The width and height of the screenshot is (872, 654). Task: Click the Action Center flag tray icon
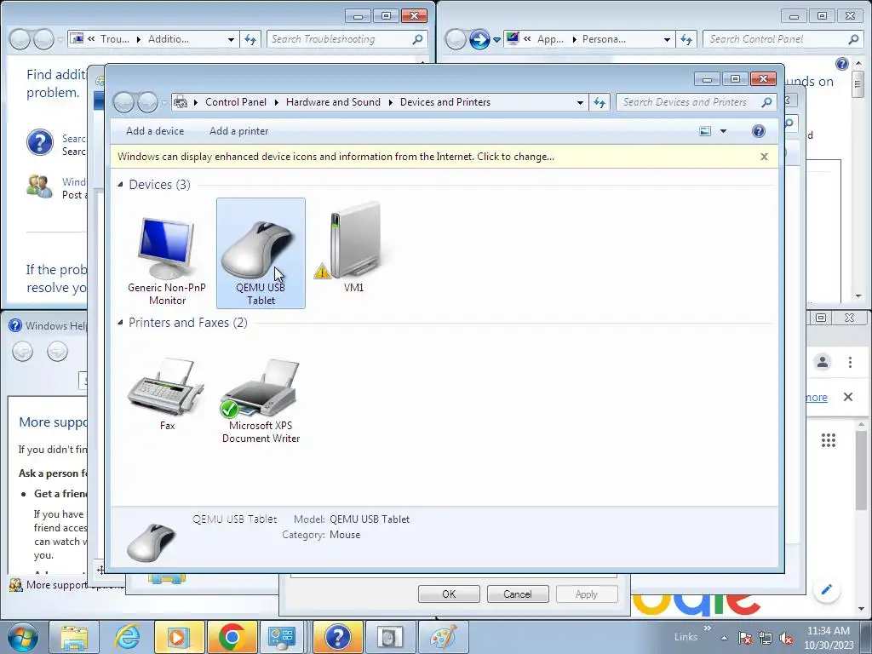coord(745,638)
